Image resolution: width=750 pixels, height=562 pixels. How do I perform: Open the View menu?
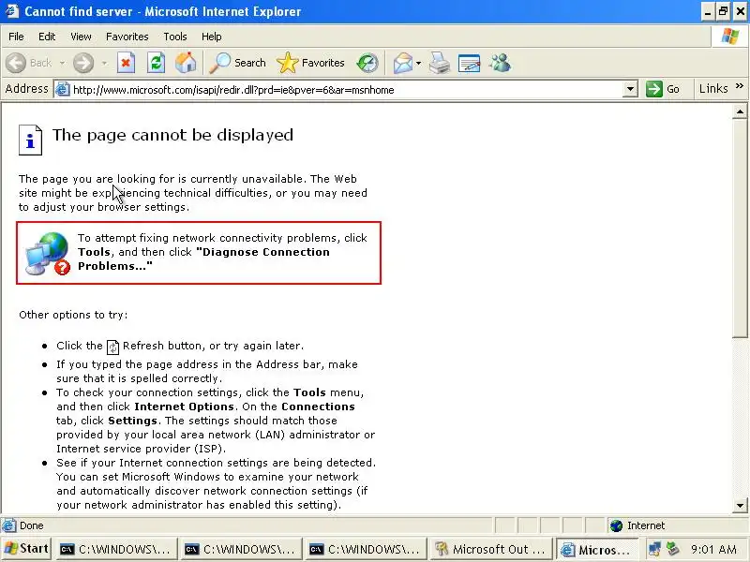coord(81,37)
